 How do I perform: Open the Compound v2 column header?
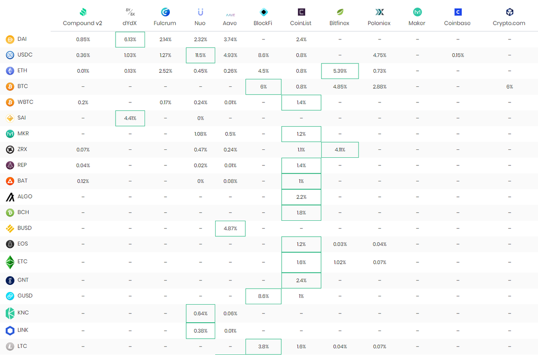point(82,23)
